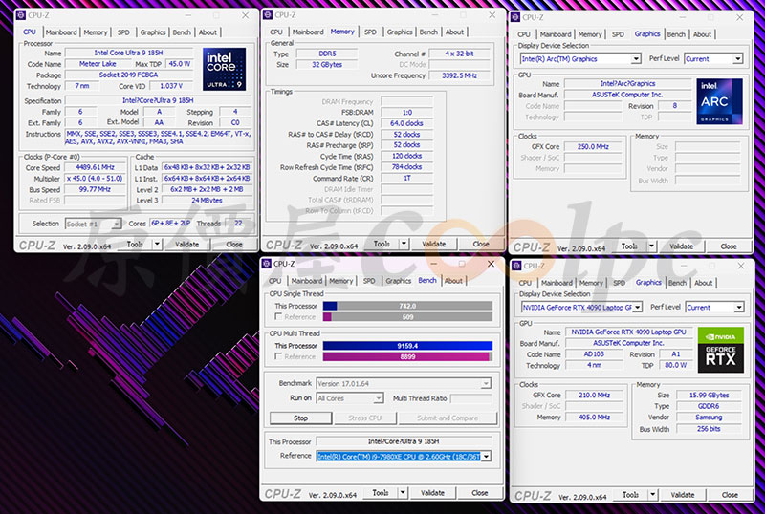Viewport: 765px width, 514px height.
Task: Click Code Name value Meteor Lake
Action: point(98,64)
